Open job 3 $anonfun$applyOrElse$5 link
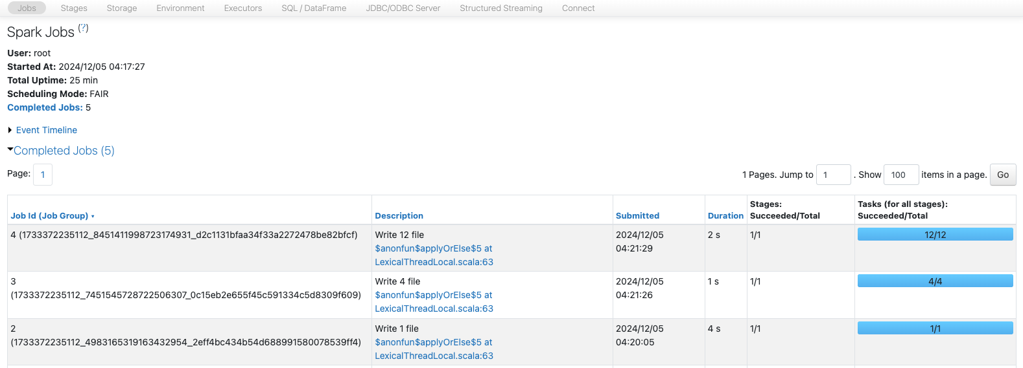1023x368 pixels. point(434,301)
